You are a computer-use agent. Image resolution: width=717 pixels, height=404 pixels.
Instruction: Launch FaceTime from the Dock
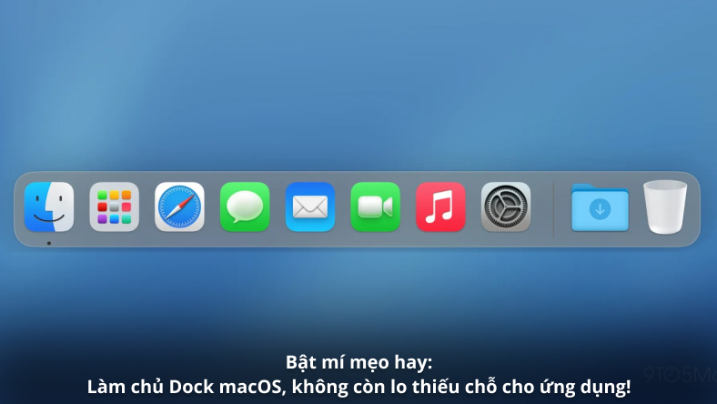click(x=376, y=207)
